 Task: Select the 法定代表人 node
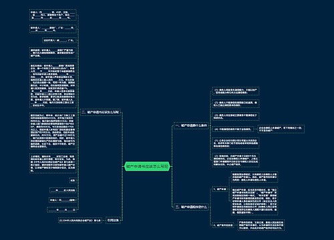click(x=59, y=41)
